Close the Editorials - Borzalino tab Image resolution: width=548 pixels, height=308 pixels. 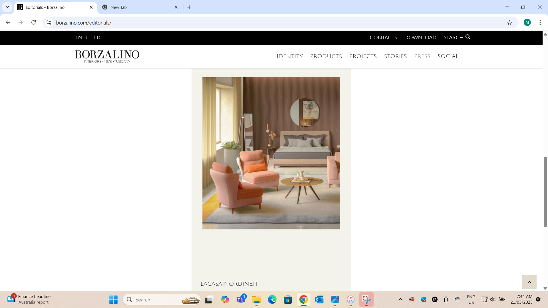pos(91,7)
